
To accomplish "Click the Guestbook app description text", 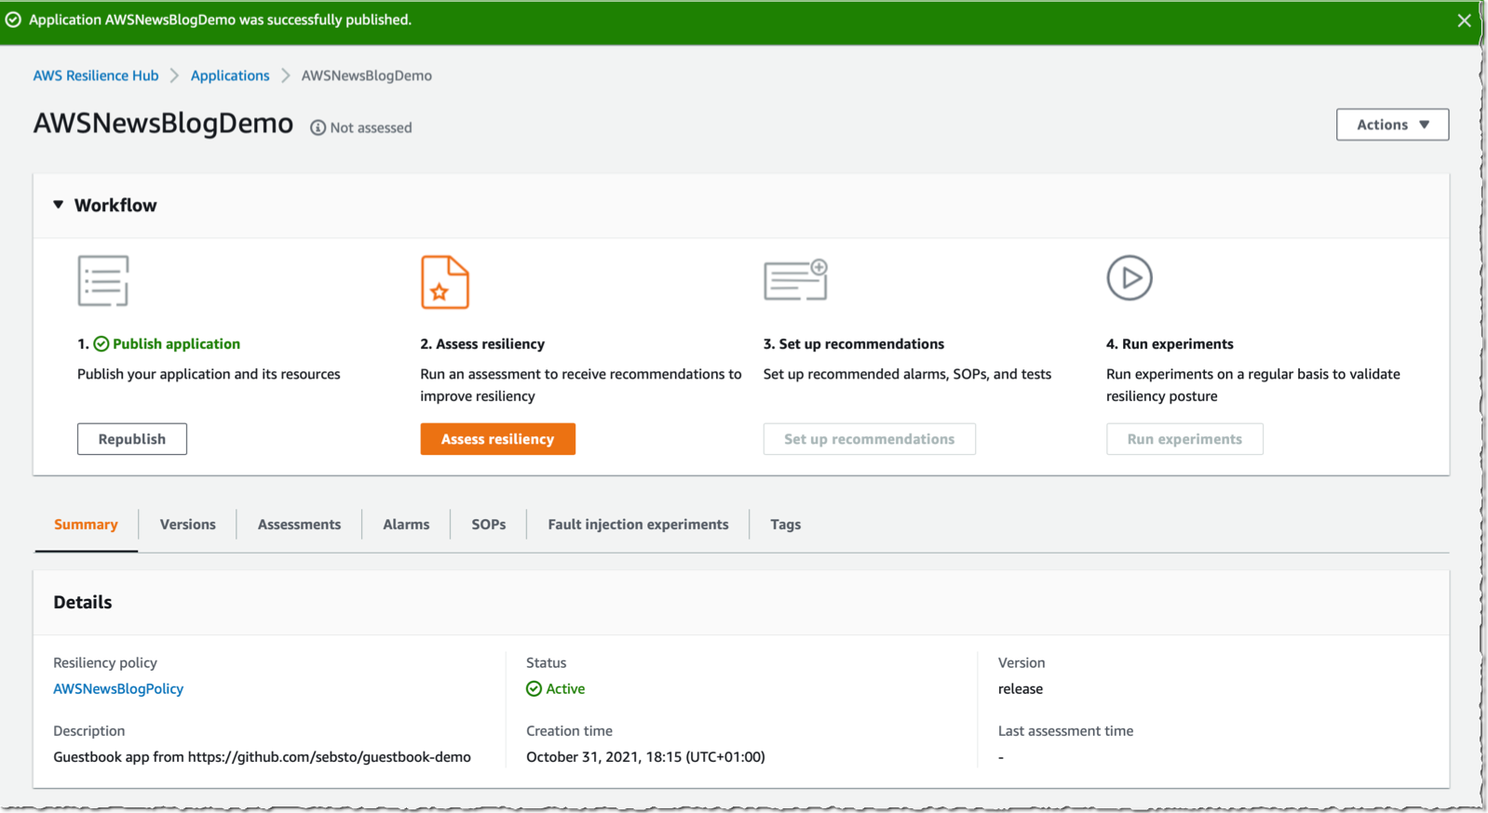I will pyautogui.click(x=262, y=757).
